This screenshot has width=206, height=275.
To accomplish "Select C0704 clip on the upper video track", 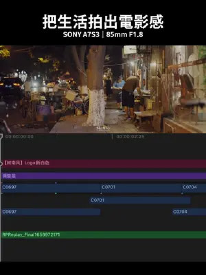I will click(x=194, y=188).
